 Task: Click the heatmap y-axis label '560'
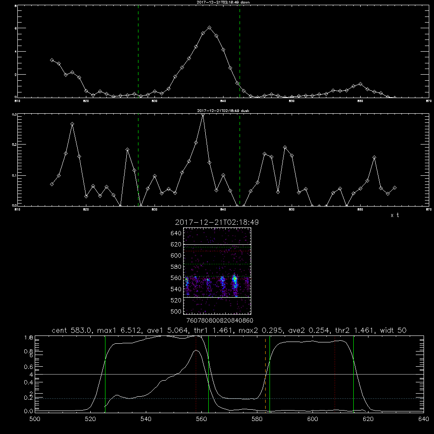[x=176, y=278]
